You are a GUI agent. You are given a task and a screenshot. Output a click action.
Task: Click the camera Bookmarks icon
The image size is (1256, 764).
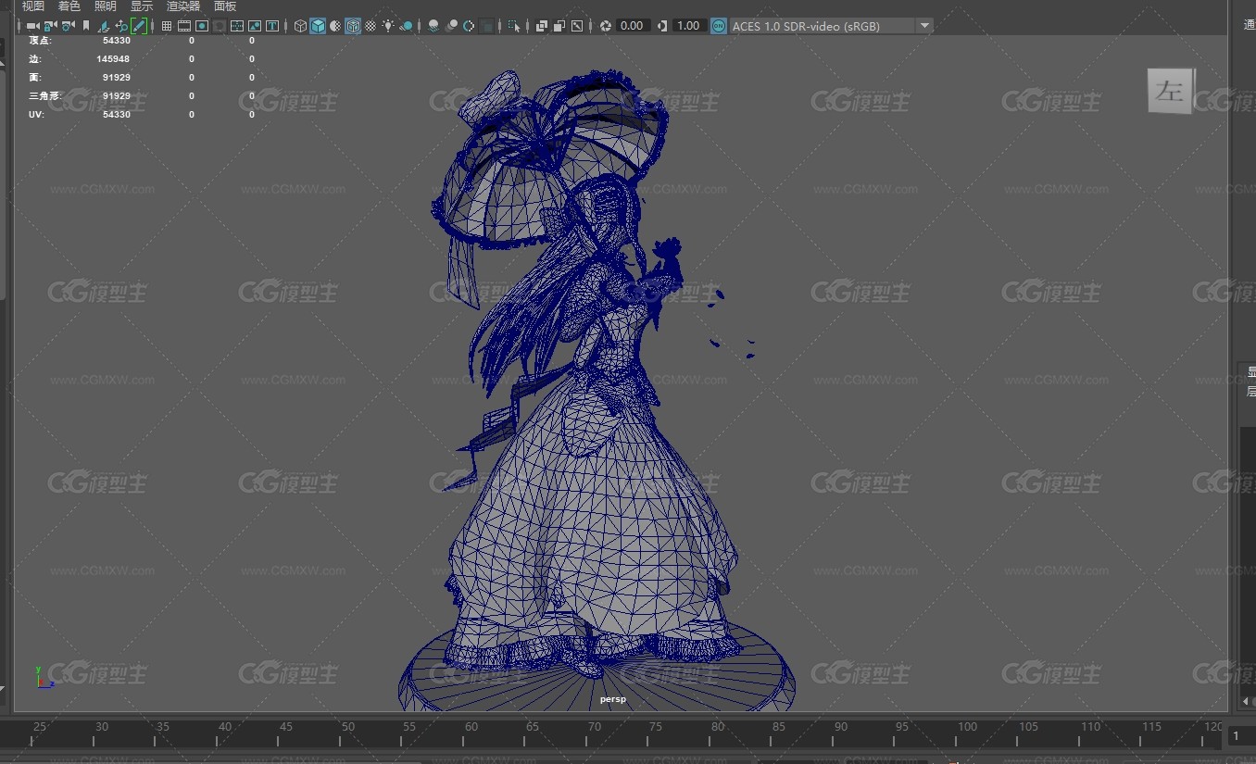85,26
